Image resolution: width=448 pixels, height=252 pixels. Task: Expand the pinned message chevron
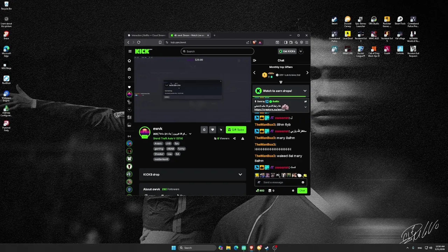click(305, 107)
